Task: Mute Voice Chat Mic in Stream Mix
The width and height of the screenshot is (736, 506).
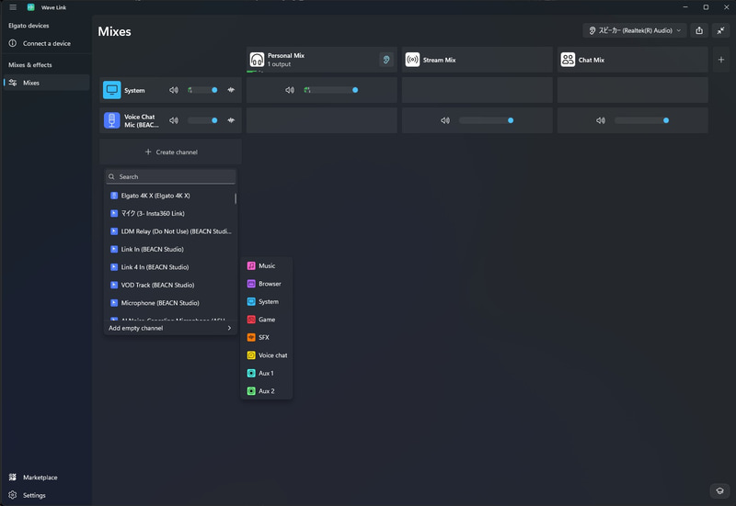Action: [x=445, y=120]
